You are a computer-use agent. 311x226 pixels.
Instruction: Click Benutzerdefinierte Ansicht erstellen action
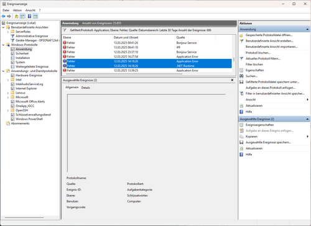click(x=269, y=41)
